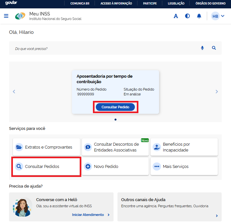Viewport: 231px width, 224px height.
Task: Click 'Aposentadoria por tempo de contribuição' title
Action: coord(105,79)
